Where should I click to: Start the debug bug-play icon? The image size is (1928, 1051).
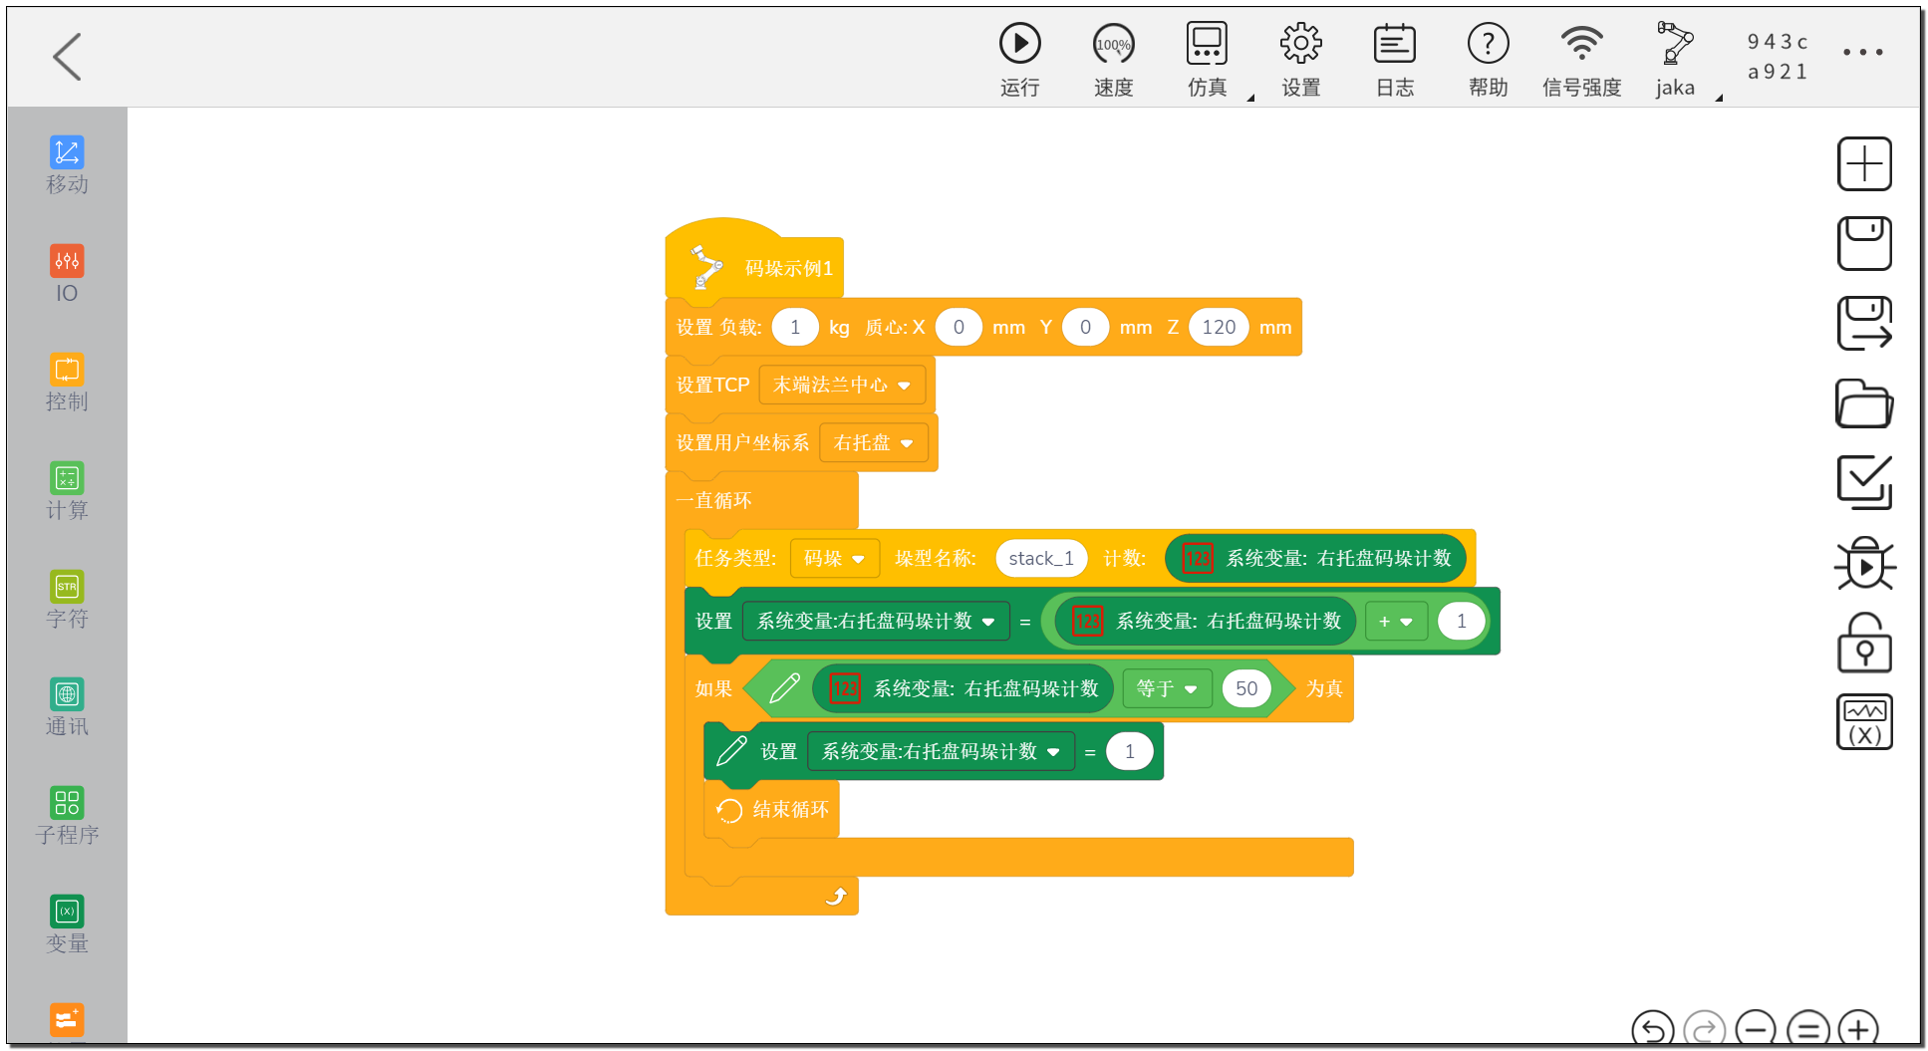pos(1864,564)
